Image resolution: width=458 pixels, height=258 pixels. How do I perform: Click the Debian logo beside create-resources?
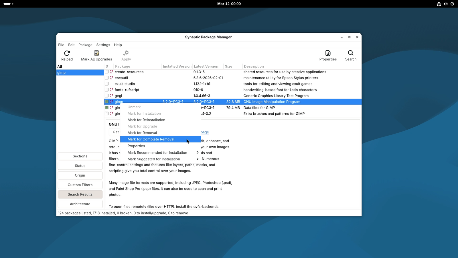pos(111,72)
